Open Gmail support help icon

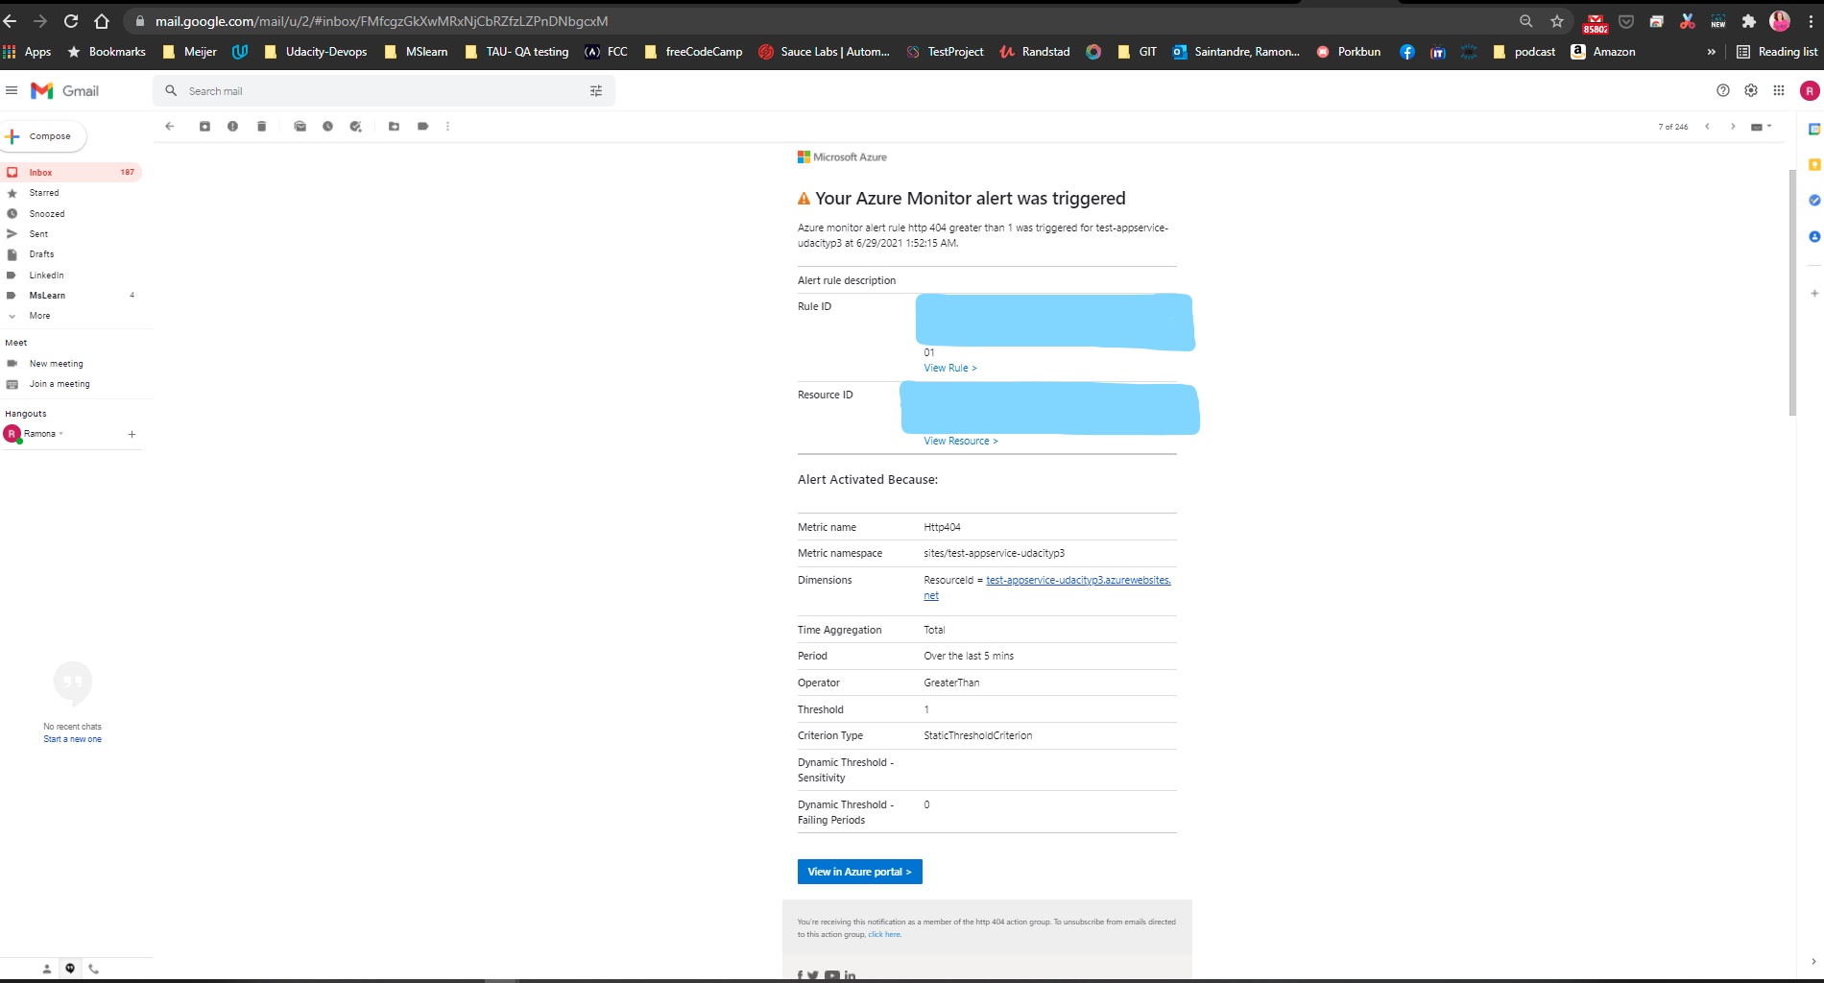[1723, 90]
